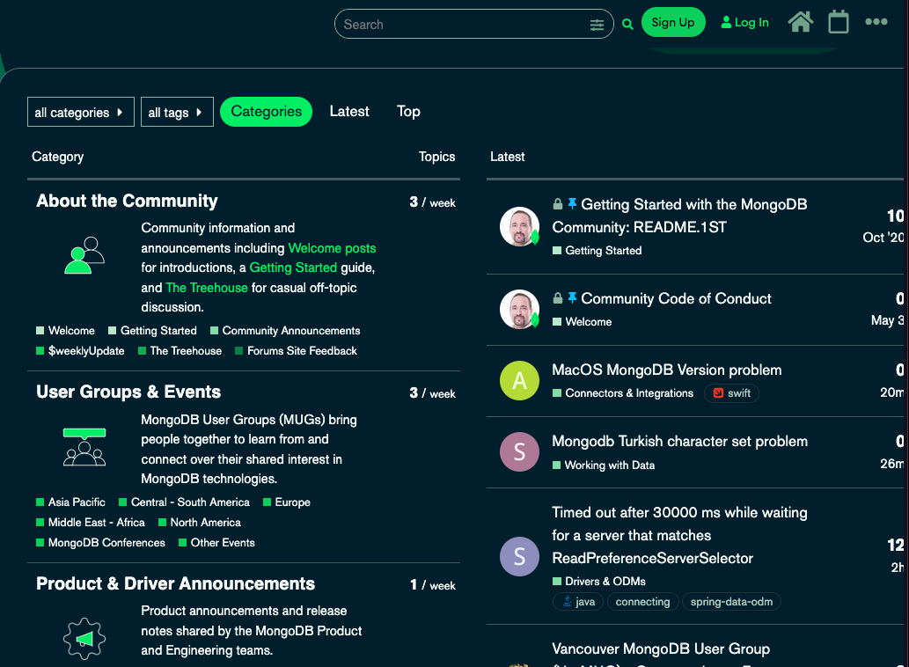909x667 pixels.
Task: Expand the all tags dropdown
Action: click(177, 112)
